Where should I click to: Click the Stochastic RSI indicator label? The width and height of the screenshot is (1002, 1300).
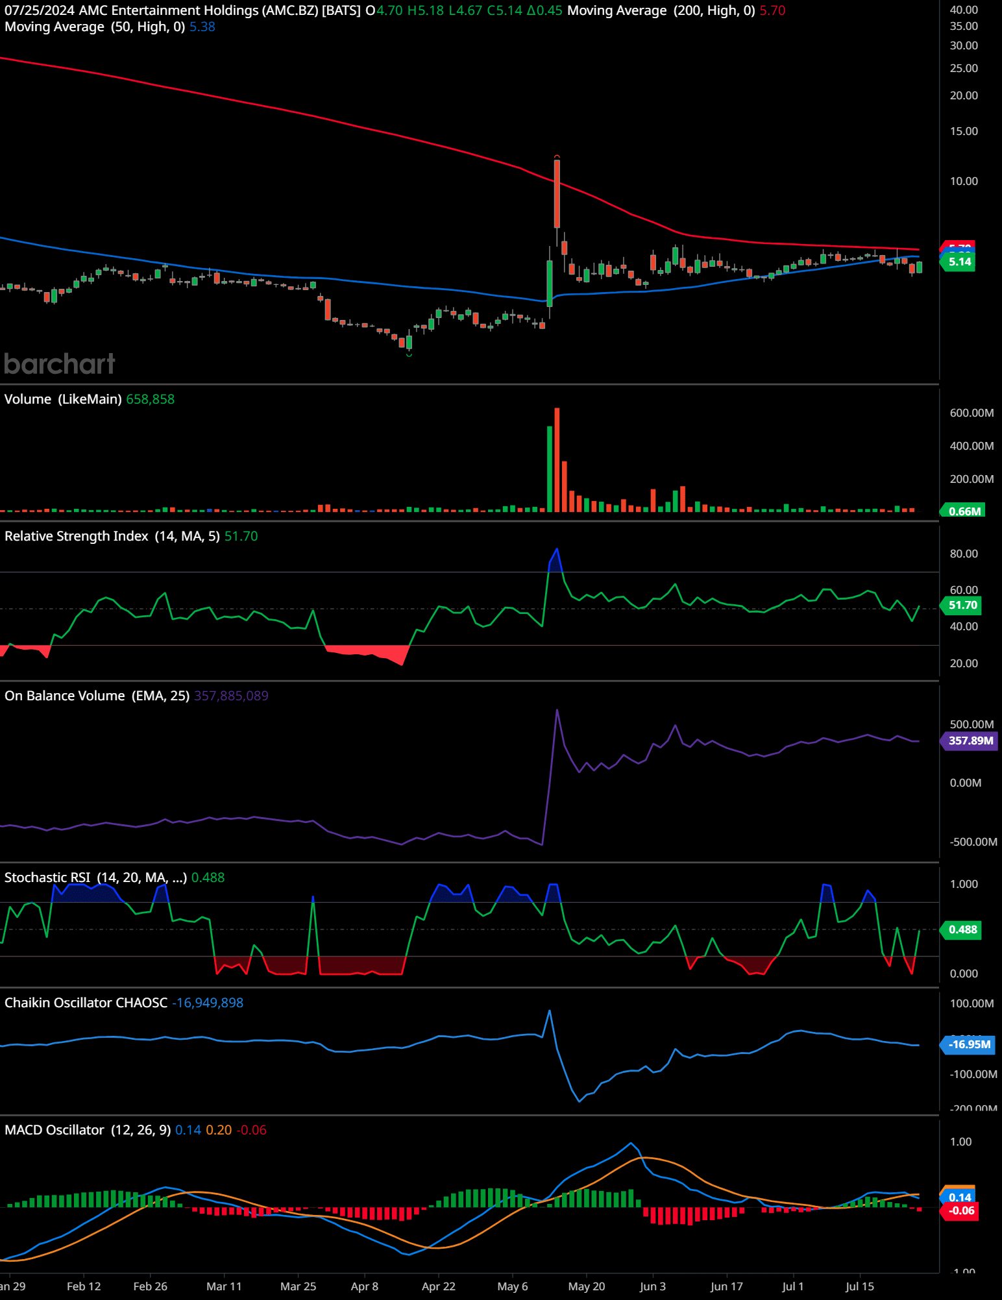(95, 877)
